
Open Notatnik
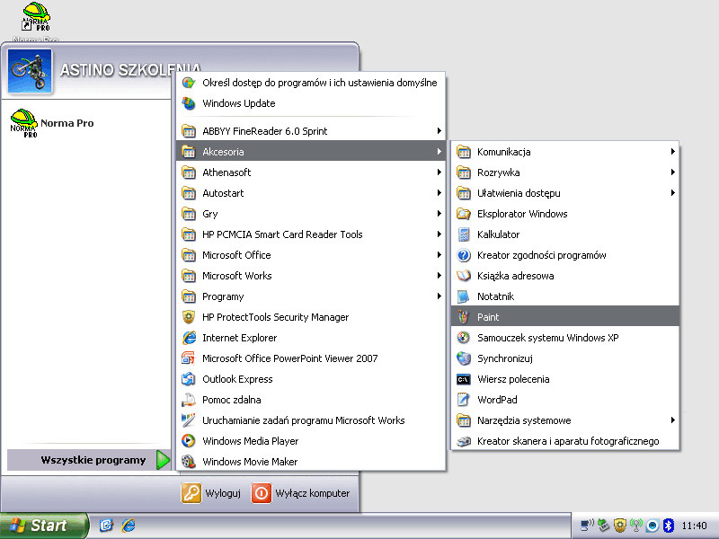point(565,296)
